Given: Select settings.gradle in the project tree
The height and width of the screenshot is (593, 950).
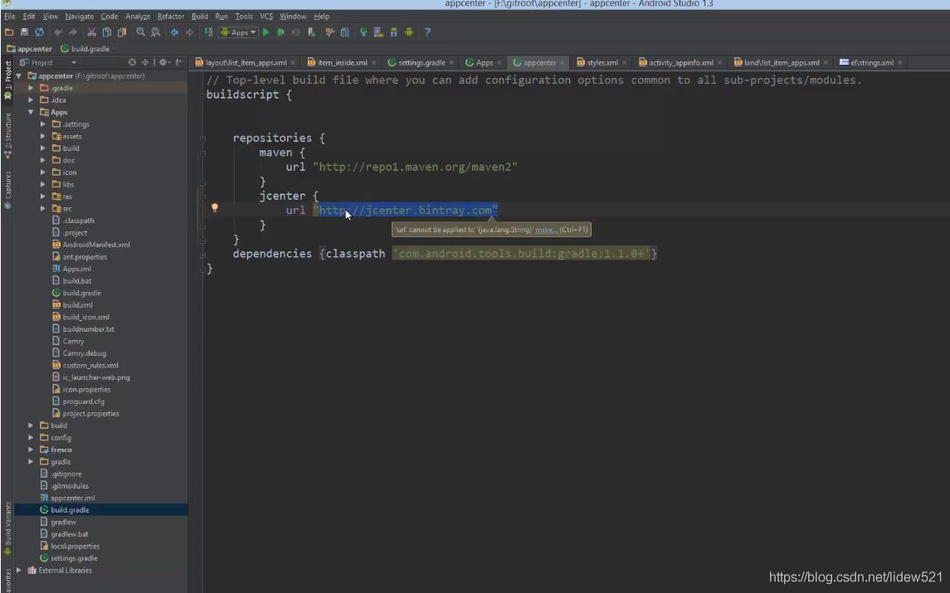Looking at the screenshot, I should point(72,557).
